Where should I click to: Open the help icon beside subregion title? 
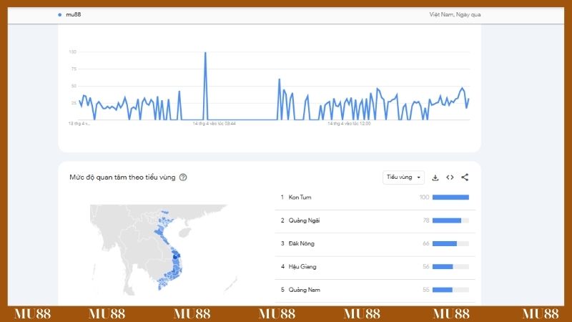point(183,177)
